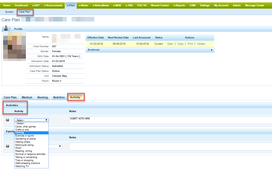The height and width of the screenshot is (172, 272).
Task: Click the resident profile photo
Action: (15, 46)
